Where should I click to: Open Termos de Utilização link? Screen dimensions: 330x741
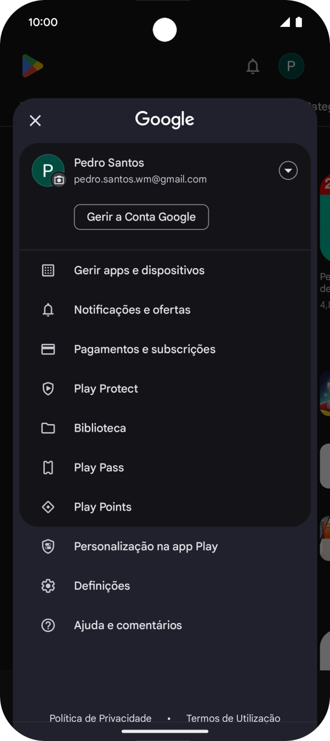click(x=234, y=718)
